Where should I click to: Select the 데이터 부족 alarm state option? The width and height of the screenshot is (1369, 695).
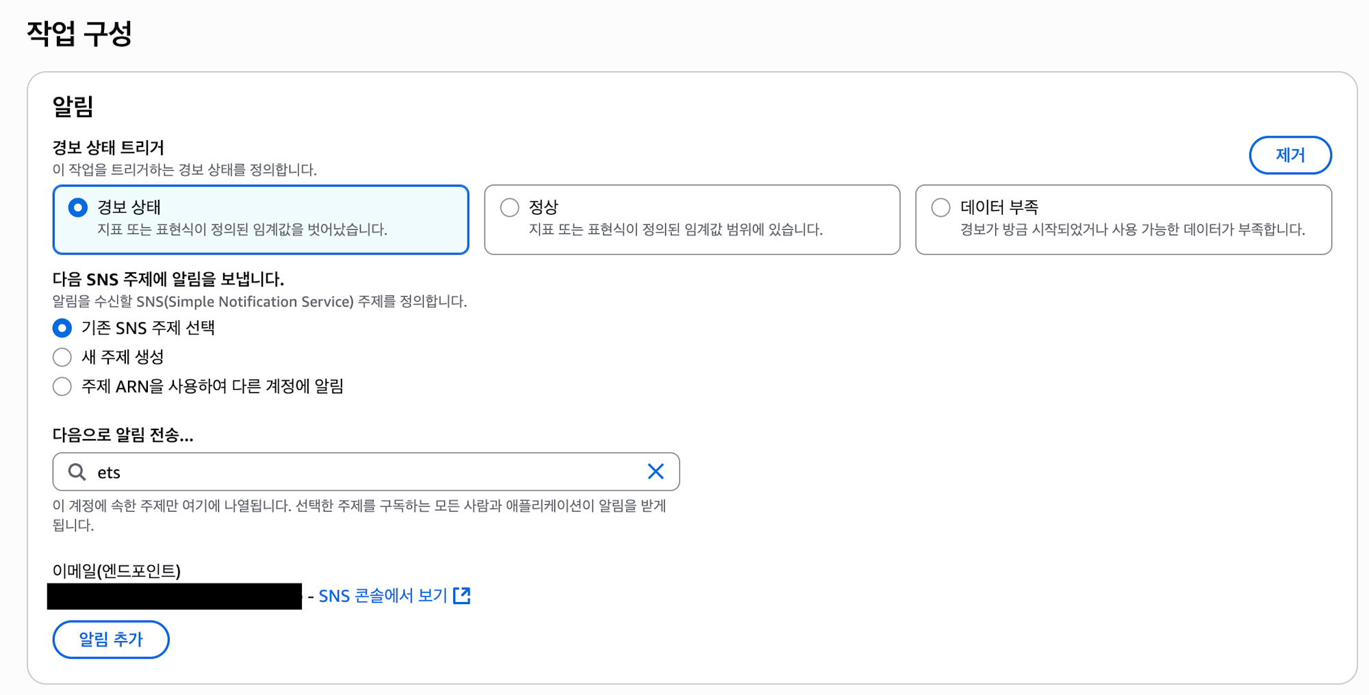tap(941, 207)
